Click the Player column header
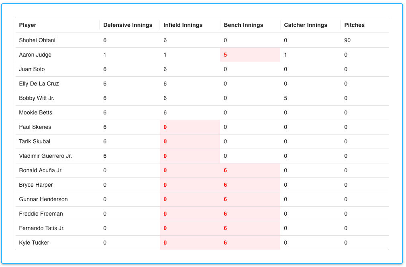This screenshot has width=406, height=267. (x=28, y=25)
